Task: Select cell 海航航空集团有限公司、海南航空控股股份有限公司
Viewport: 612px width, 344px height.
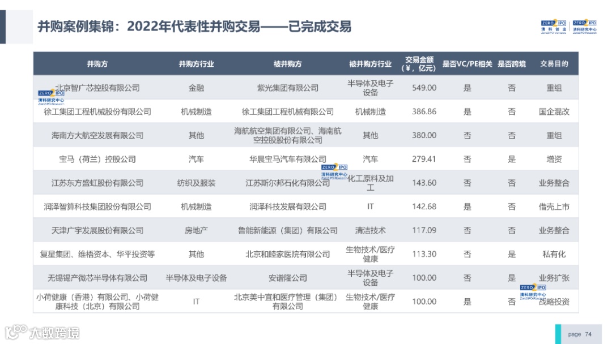Action: [288, 135]
